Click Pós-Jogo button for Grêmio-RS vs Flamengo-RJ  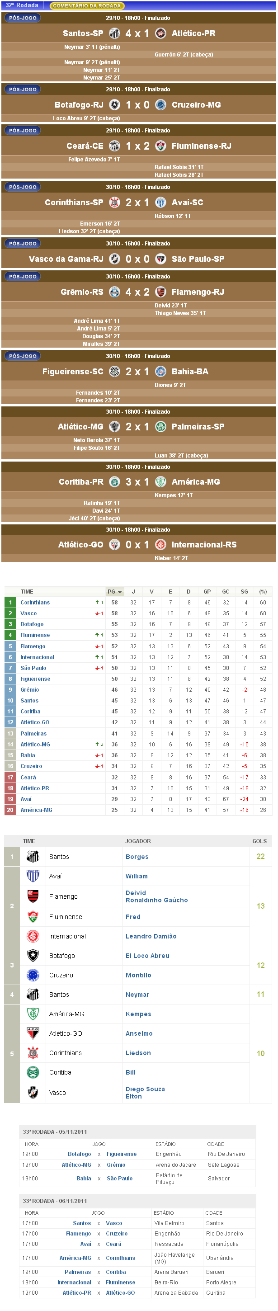pos(23,276)
